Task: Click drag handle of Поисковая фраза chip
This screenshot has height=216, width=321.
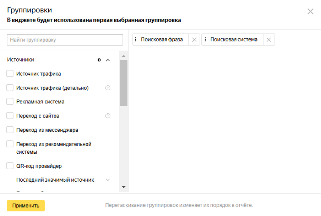Action: (x=136, y=40)
